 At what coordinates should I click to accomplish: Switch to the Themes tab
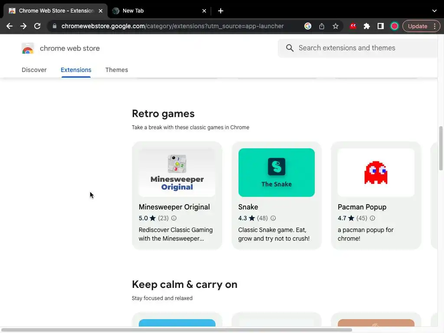click(117, 70)
